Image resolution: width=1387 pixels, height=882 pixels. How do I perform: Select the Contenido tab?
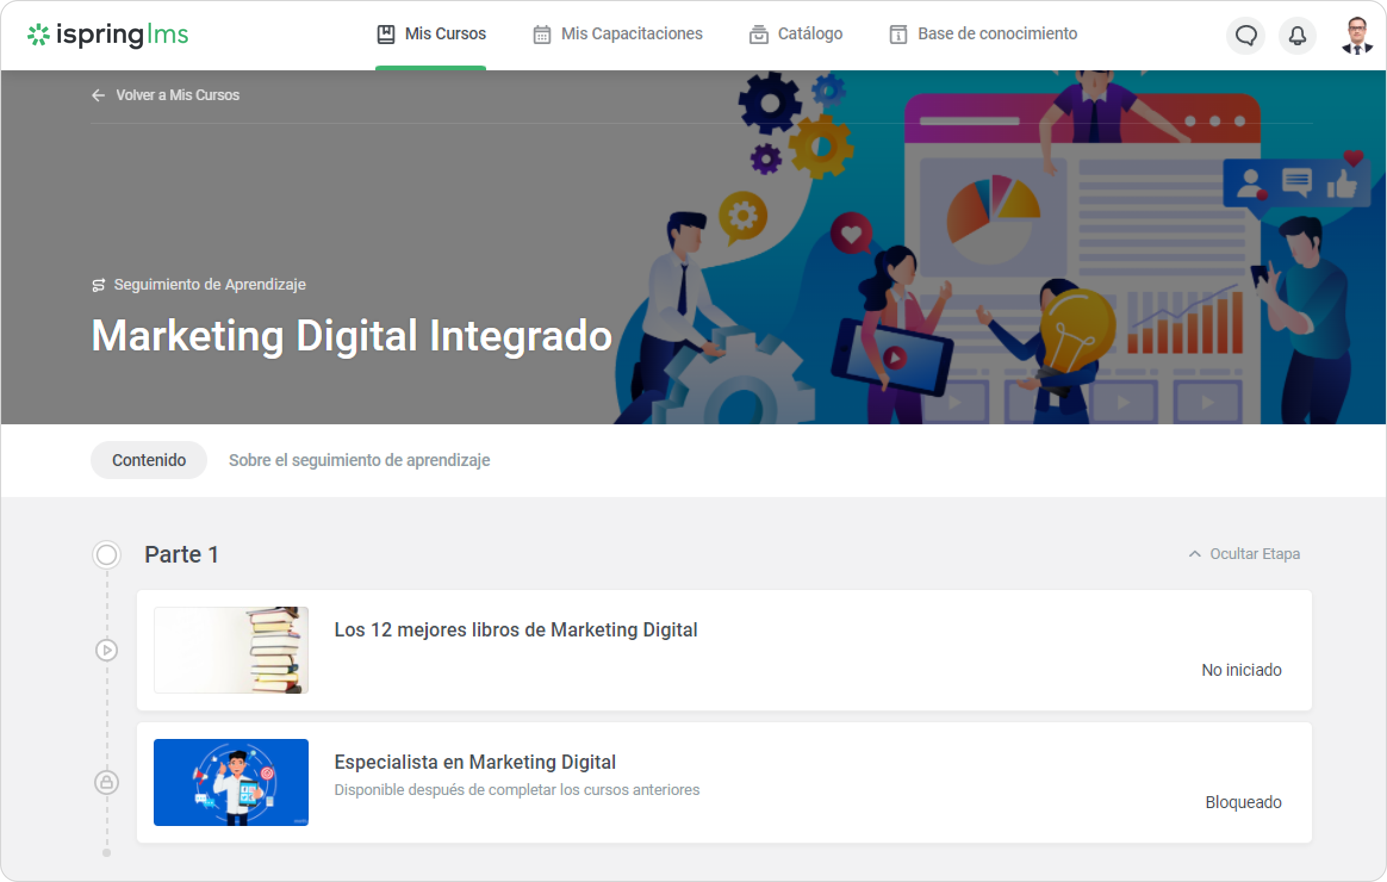pyautogui.click(x=149, y=460)
